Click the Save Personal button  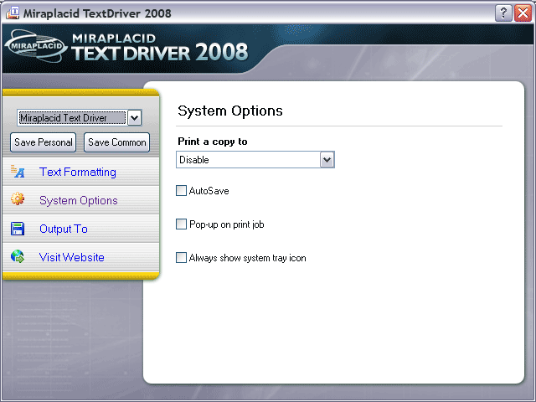click(43, 142)
